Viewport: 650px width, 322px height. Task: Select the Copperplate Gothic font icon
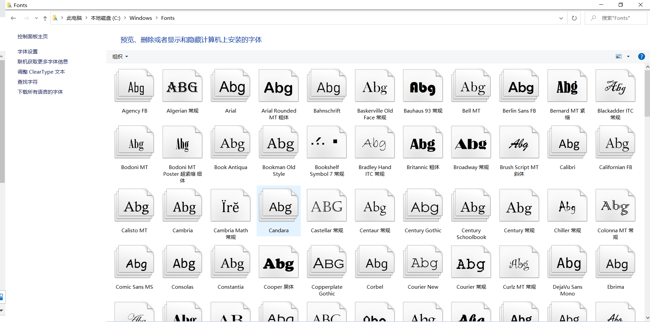click(327, 262)
